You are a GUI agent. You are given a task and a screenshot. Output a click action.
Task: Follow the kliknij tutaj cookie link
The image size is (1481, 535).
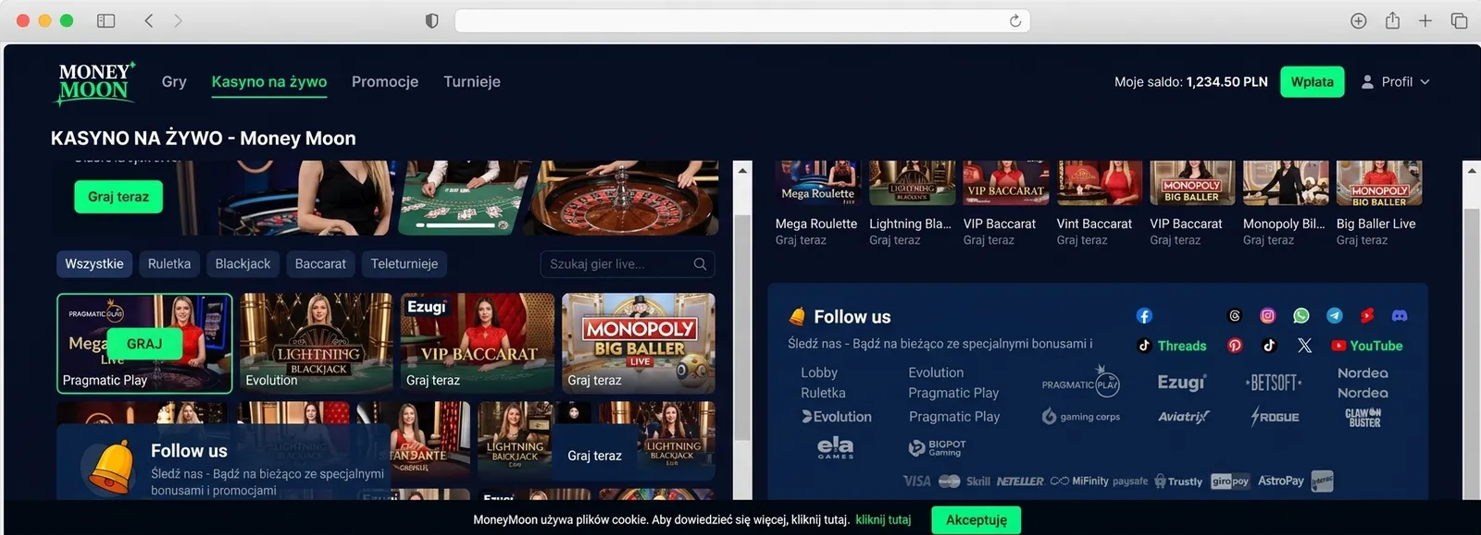pyautogui.click(x=883, y=520)
